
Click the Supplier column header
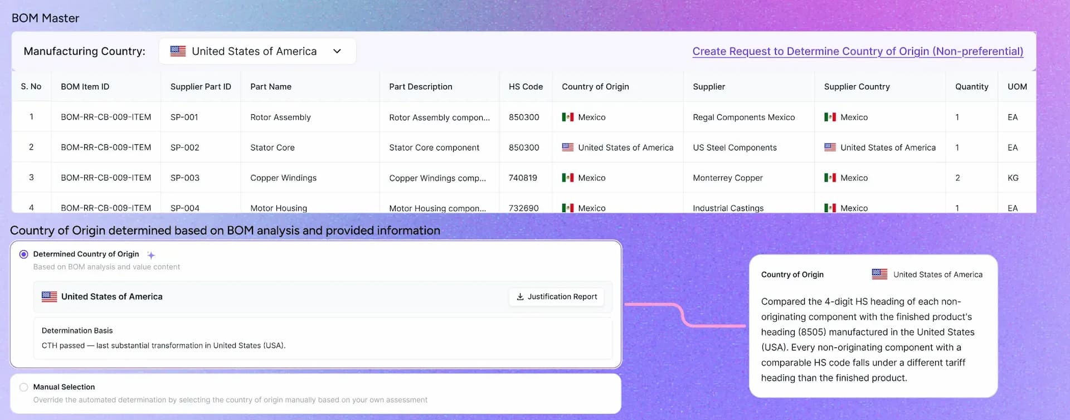(709, 86)
